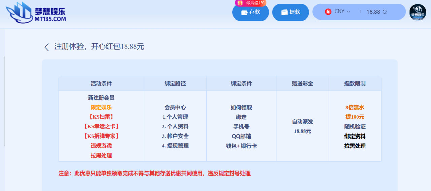Screen dimensions: 431x191
Task: Click the orange 8倍流水 text
Action: click(355, 108)
